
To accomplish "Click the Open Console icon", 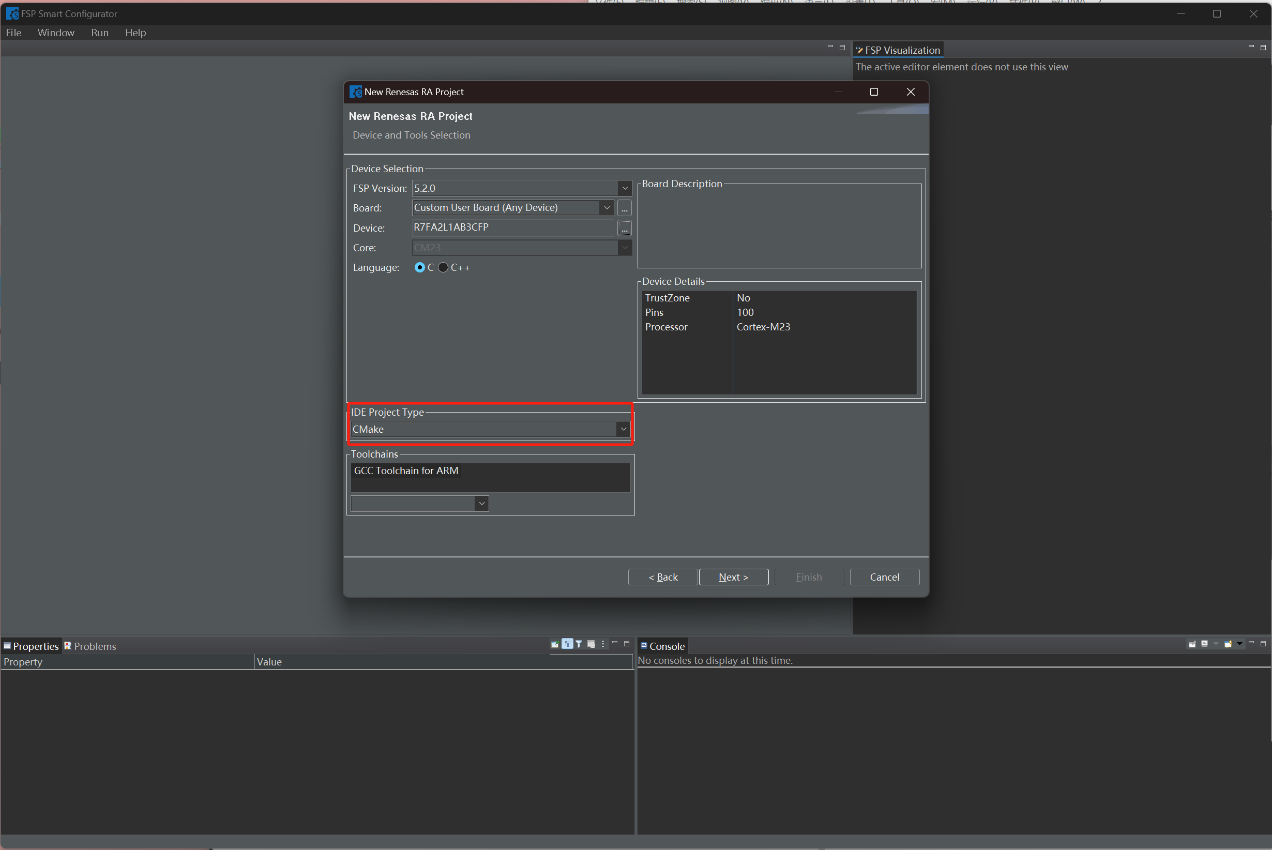I will click(x=1228, y=644).
